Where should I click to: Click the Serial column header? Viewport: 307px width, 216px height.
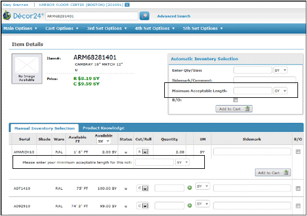(24, 139)
